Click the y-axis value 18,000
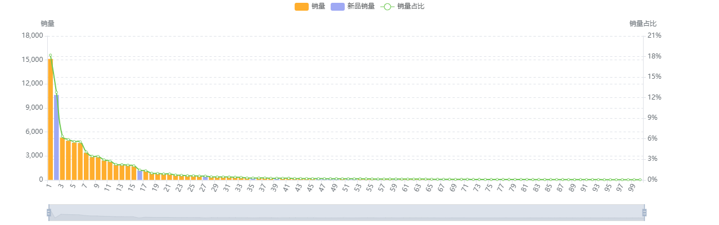This screenshot has width=719, height=225. click(32, 35)
